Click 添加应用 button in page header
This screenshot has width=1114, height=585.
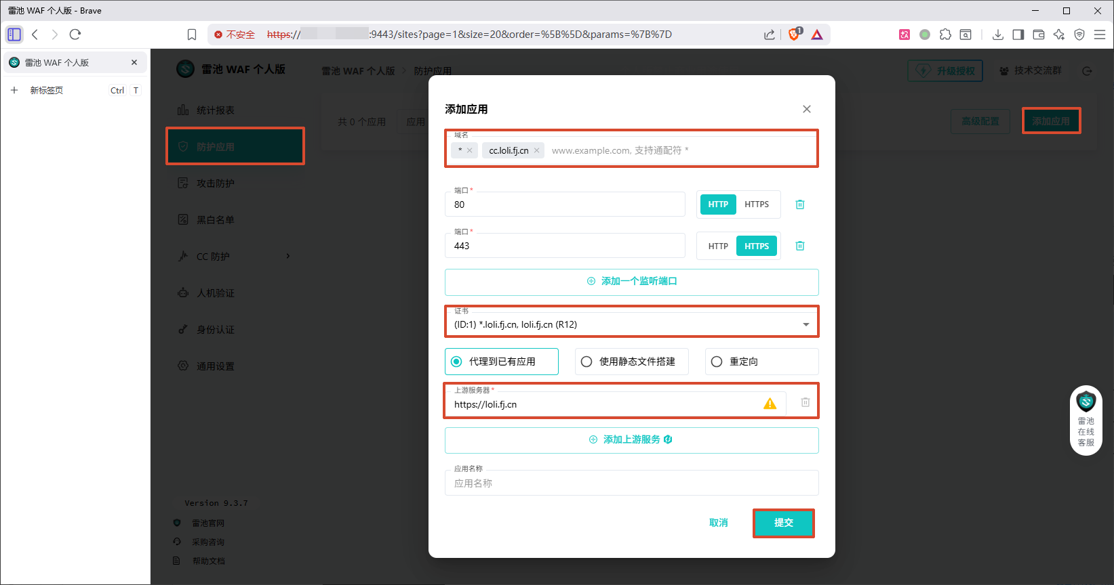tap(1051, 121)
